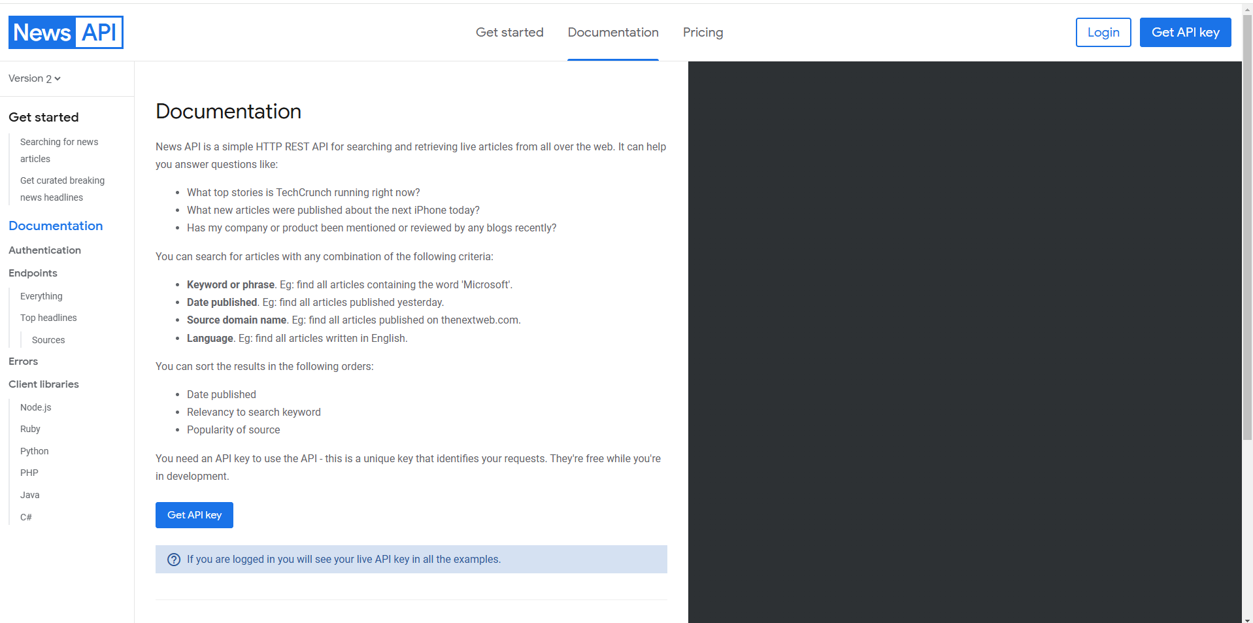This screenshot has width=1253, height=623.
Task: Click 'Keyword or phrase' bold text
Action: point(231,285)
